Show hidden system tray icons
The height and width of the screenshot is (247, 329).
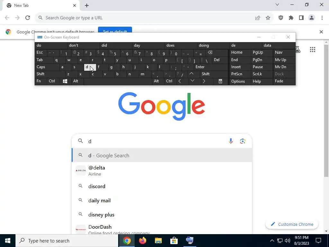click(272, 241)
